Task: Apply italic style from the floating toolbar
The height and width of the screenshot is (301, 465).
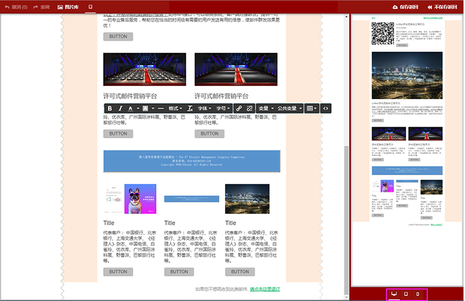Action: pos(120,108)
